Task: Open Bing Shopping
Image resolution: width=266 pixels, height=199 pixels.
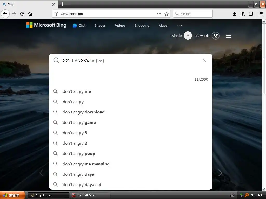Action: click(x=142, y=26)
